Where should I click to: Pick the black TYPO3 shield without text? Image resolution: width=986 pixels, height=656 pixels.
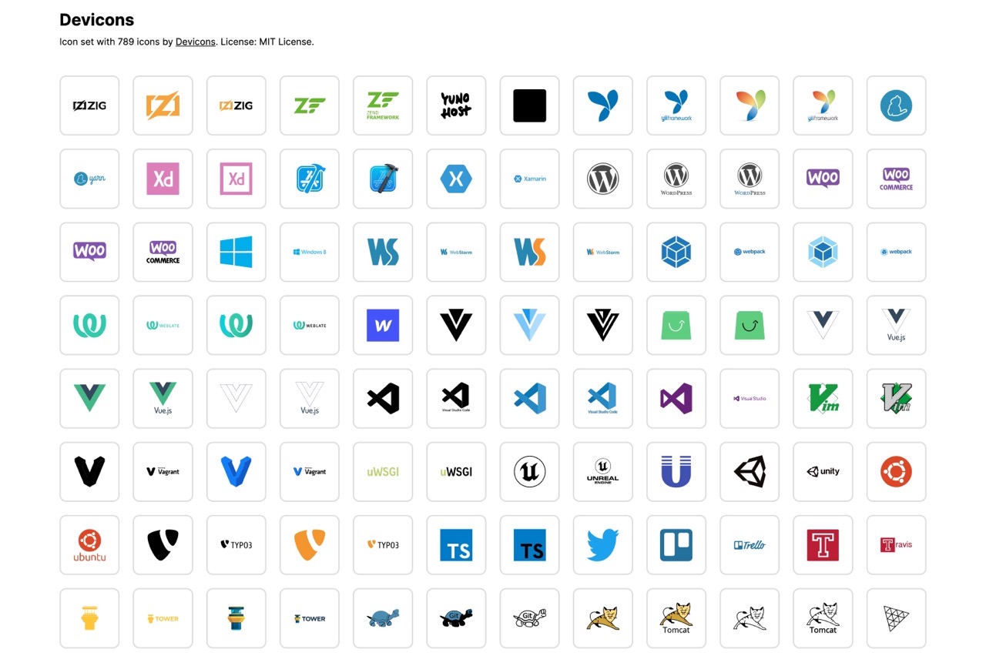click(x=163, y=545)
